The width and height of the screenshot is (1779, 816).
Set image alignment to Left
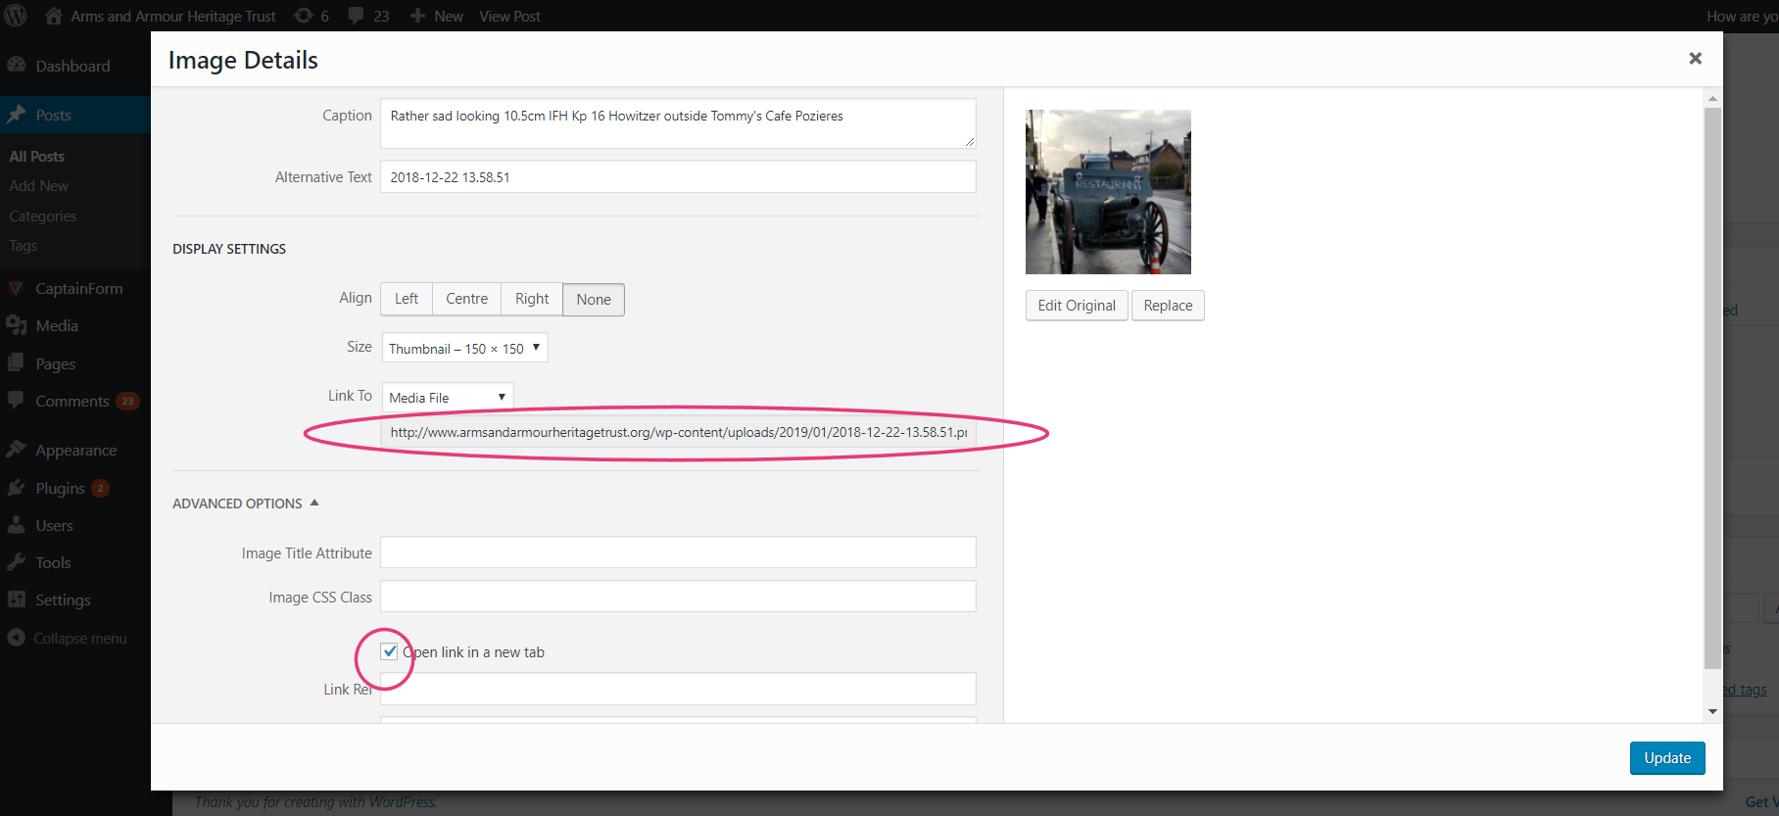tap(407, 299)
